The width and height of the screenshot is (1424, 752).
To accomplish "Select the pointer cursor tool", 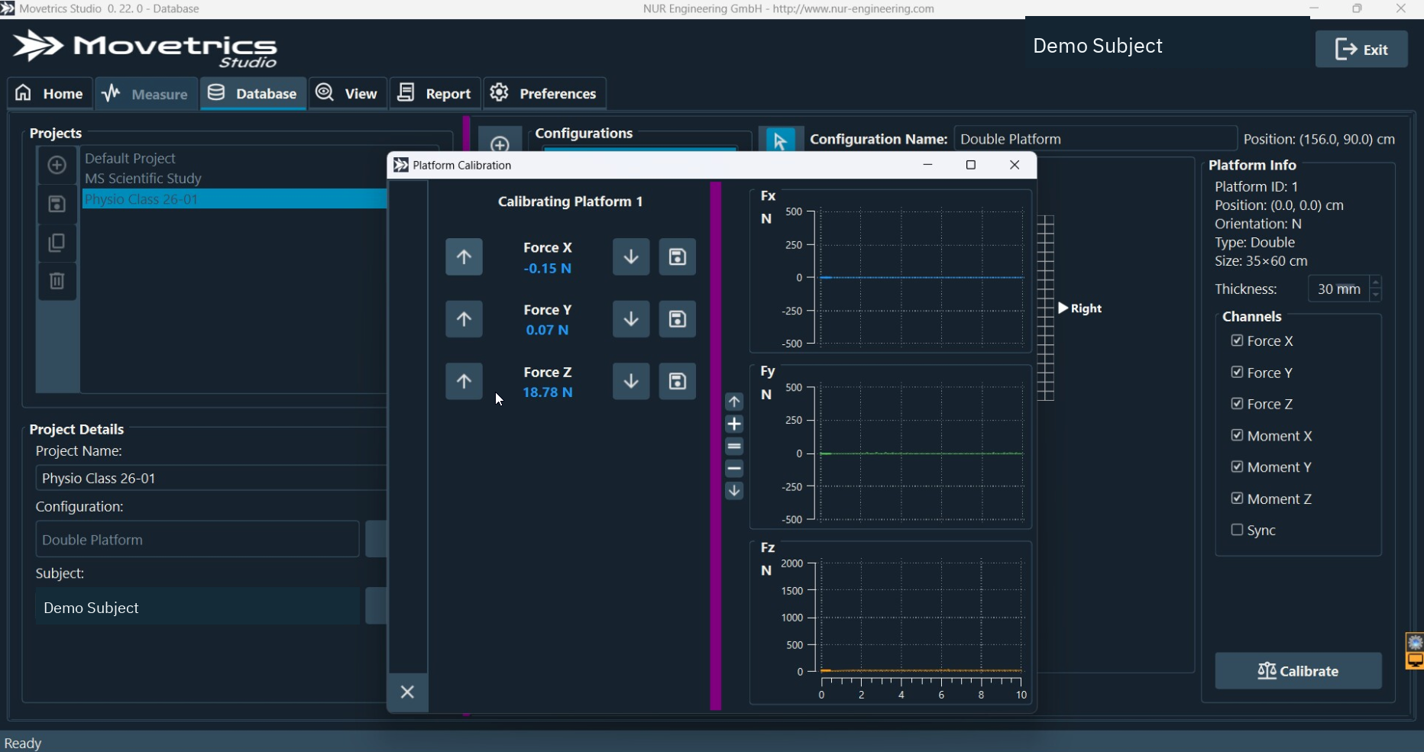I will (x=780, y=140).
